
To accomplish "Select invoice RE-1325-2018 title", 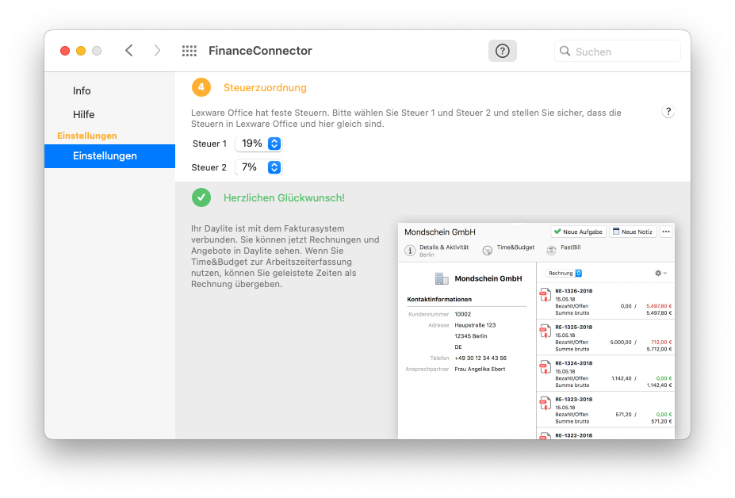I will (574, 328).
